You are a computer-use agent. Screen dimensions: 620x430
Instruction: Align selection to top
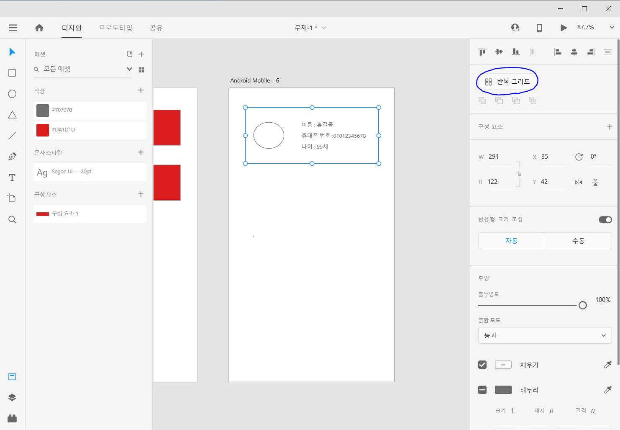482,52
